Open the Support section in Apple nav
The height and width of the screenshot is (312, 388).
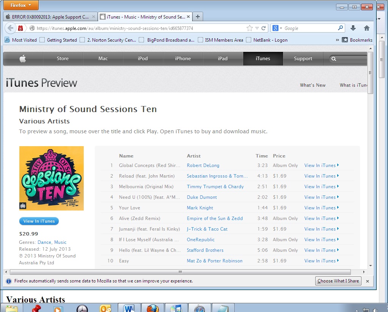pyautogui.click(x=303, y=59)
